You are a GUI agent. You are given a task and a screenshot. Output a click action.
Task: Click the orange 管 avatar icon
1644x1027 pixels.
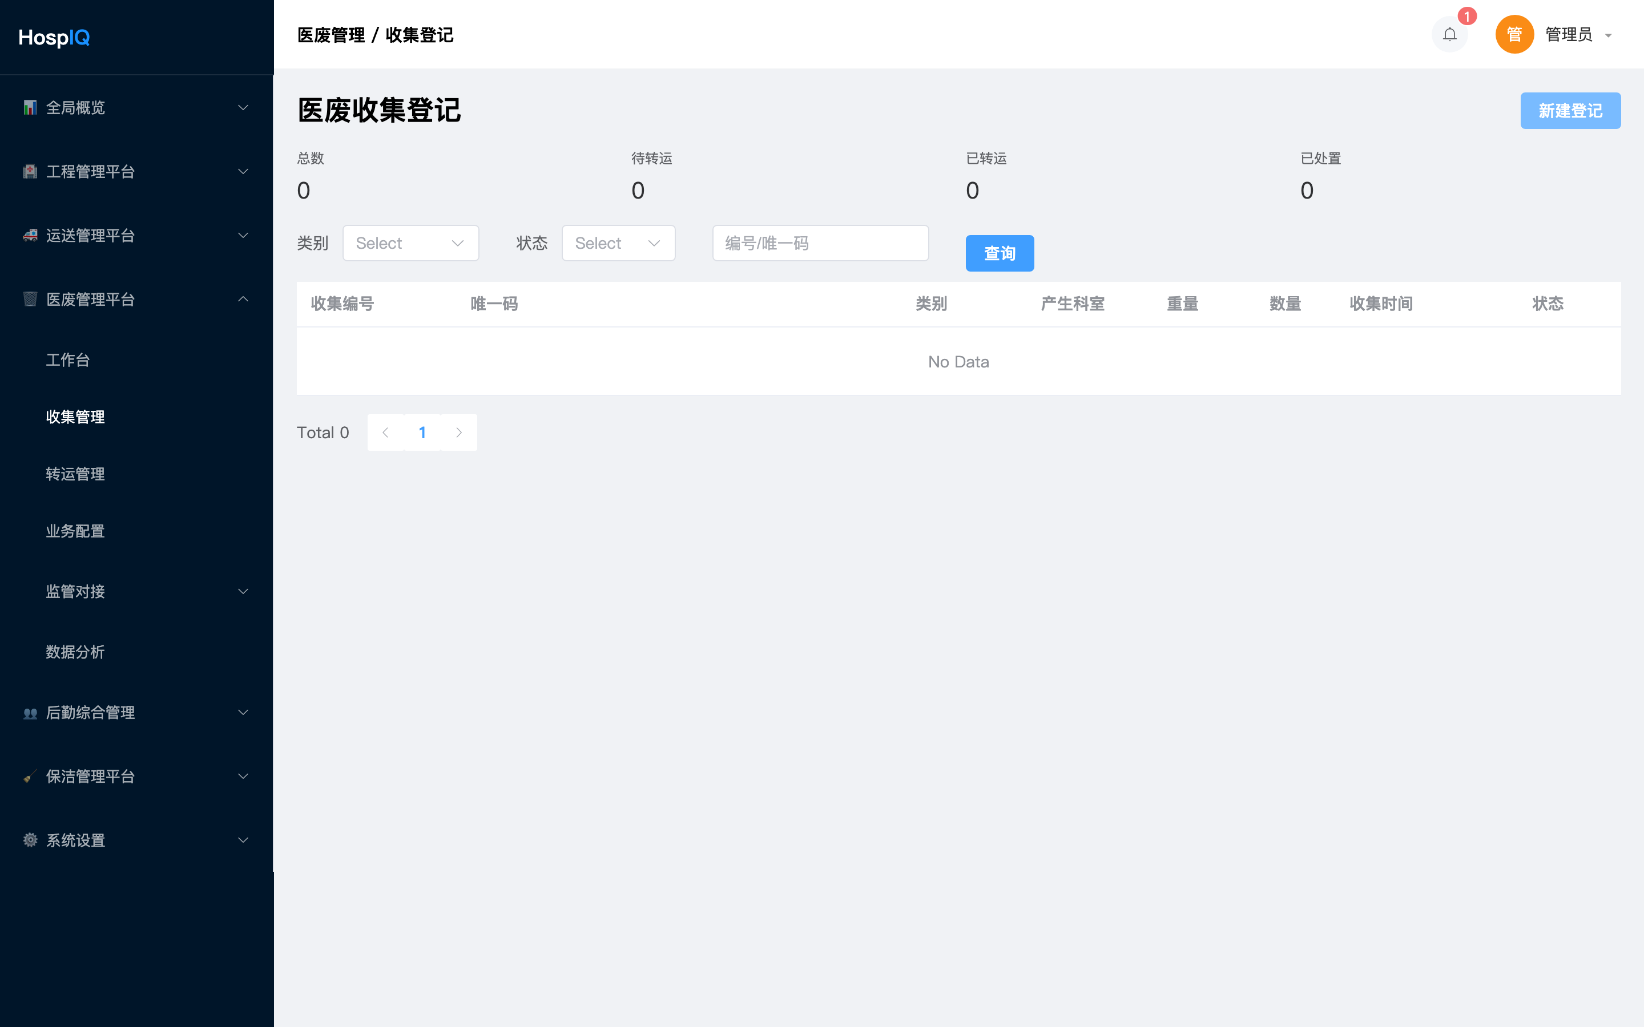pos(1514,35)
